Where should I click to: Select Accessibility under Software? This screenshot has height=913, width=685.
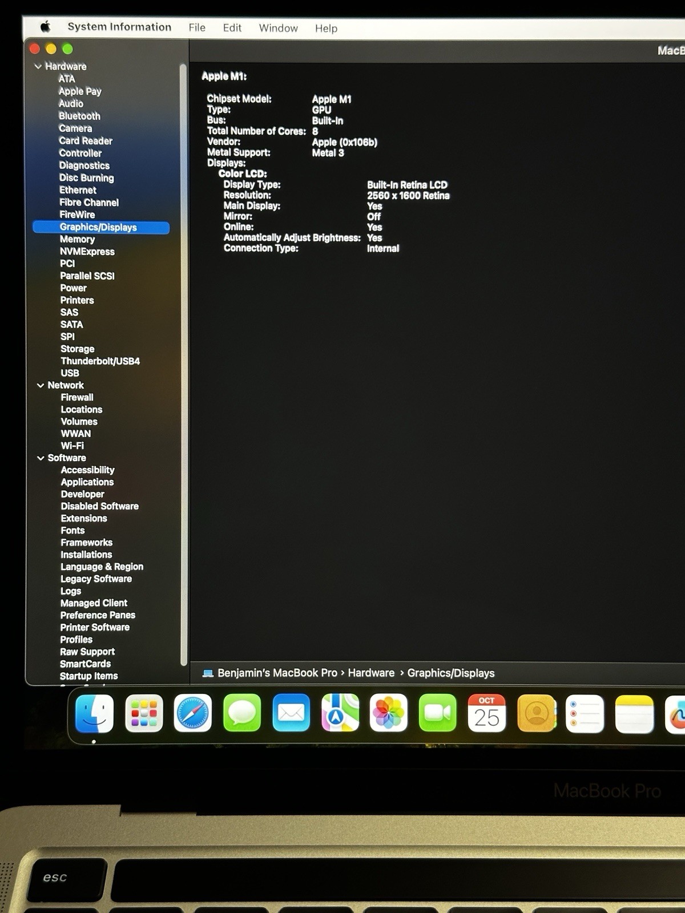pos(88,470)
